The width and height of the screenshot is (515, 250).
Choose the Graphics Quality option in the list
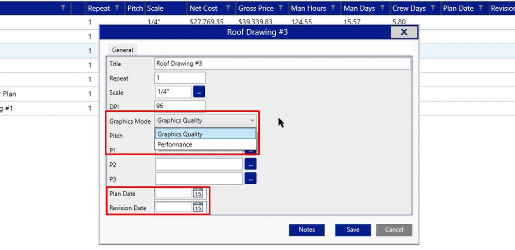[x=180, y=134]
